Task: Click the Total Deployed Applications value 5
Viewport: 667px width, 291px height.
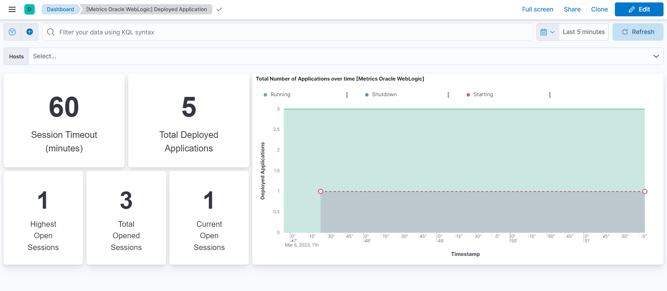Action: click(189, 107)
